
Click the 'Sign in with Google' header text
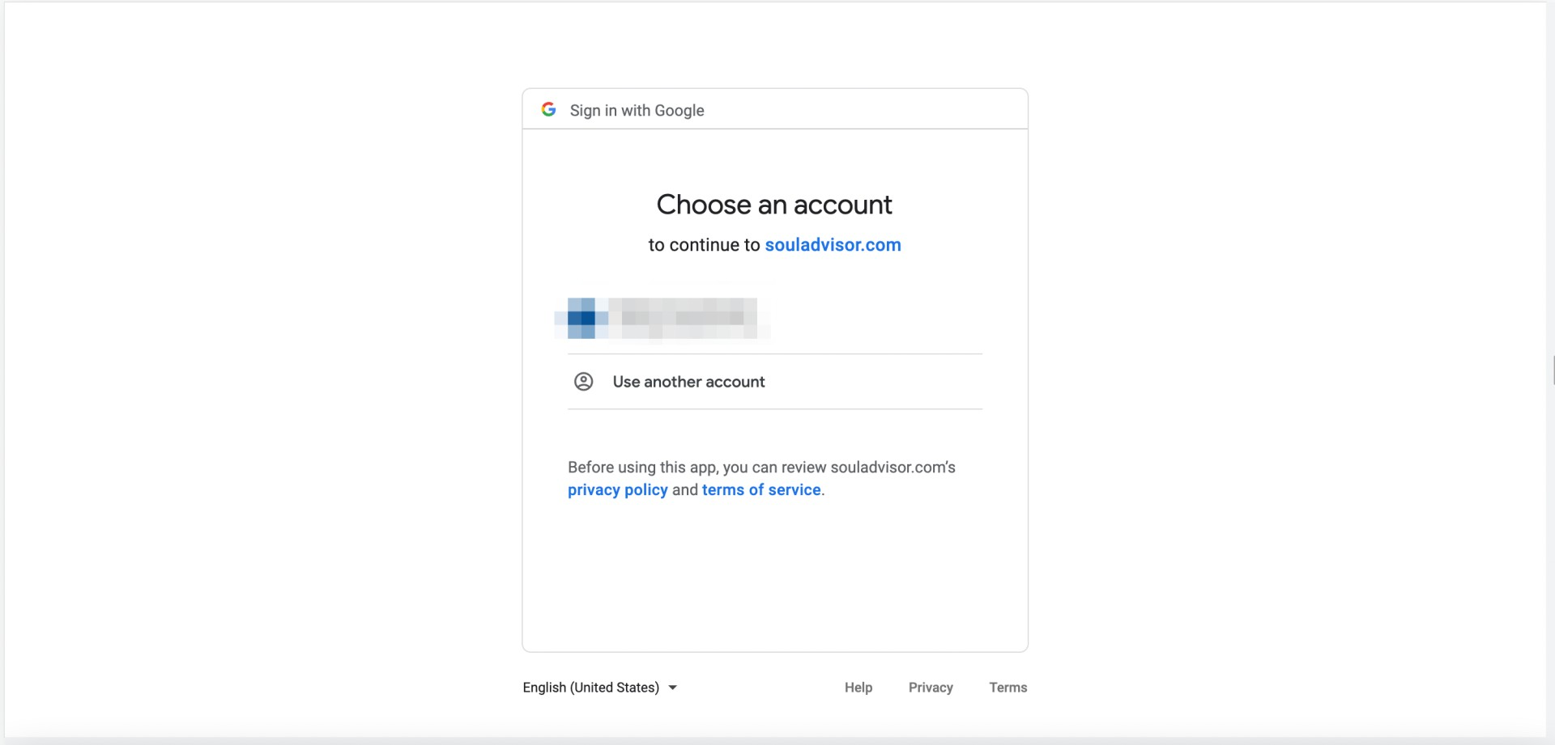637,111
